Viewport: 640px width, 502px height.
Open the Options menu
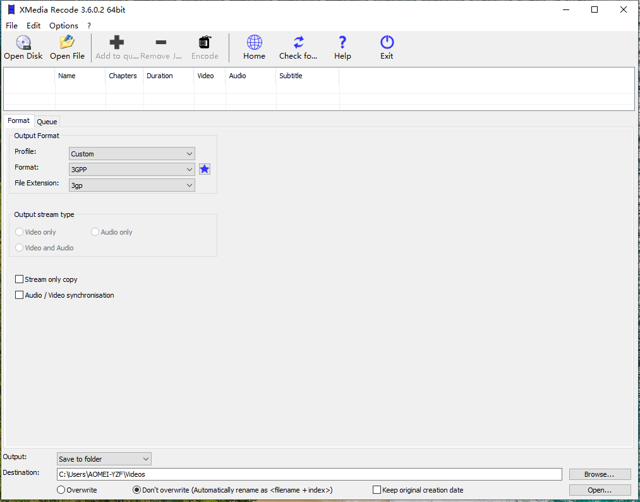(x=64, y=26)
